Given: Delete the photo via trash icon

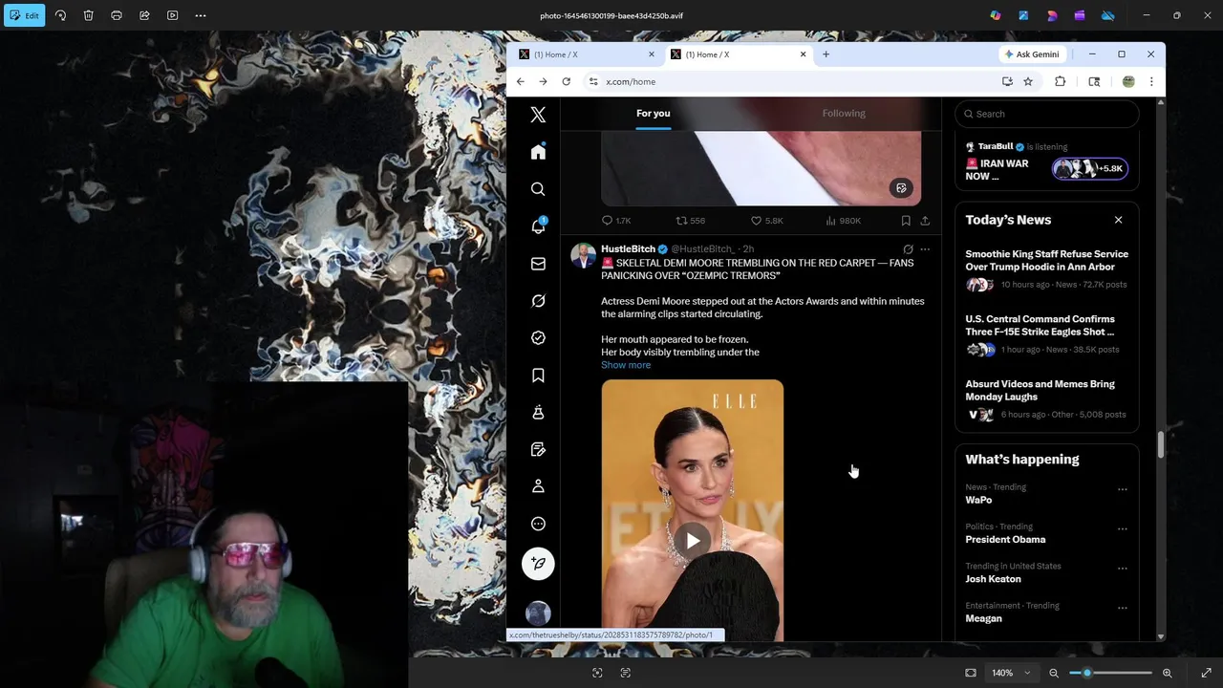Looking at the screenshot, I should pos(88,15).
